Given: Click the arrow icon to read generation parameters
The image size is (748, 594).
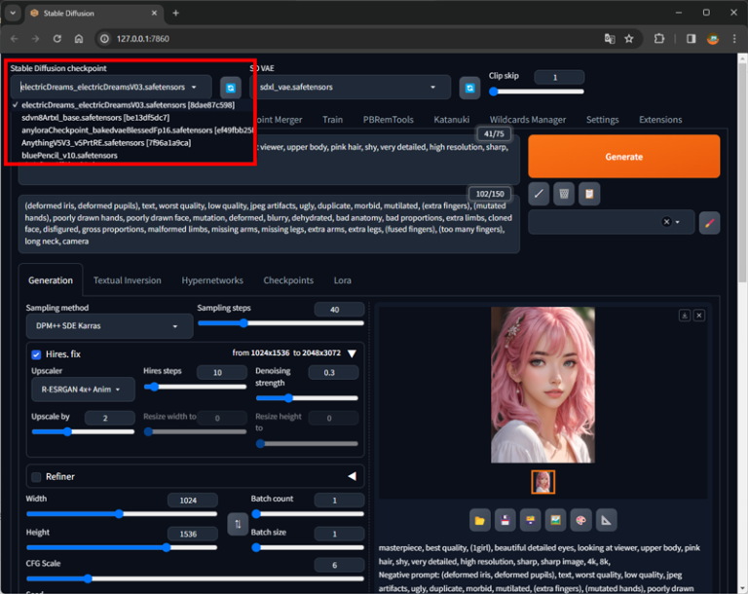Looking at the screenshot, I should click(x=539, y=194).
